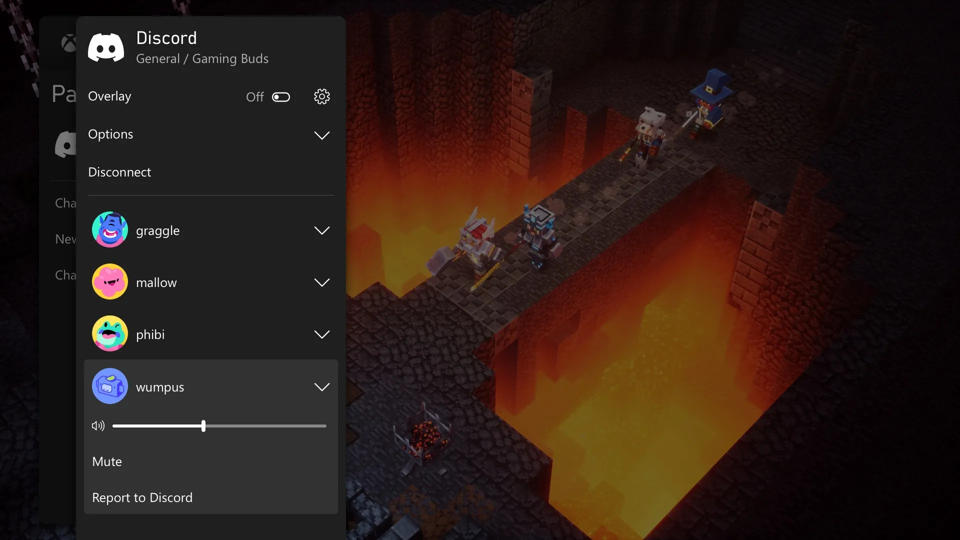
Task: Click the volume speaker icon
Action: point(97,425)
